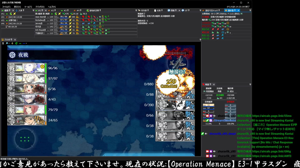Pin the 戦闘 tab
This screenshot has height=168, width=300.
(210, 84)
